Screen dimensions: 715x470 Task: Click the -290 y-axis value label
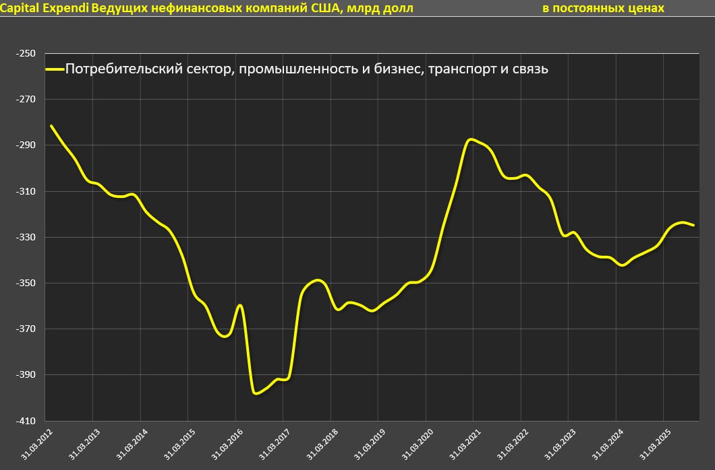[x=27, y=145]
